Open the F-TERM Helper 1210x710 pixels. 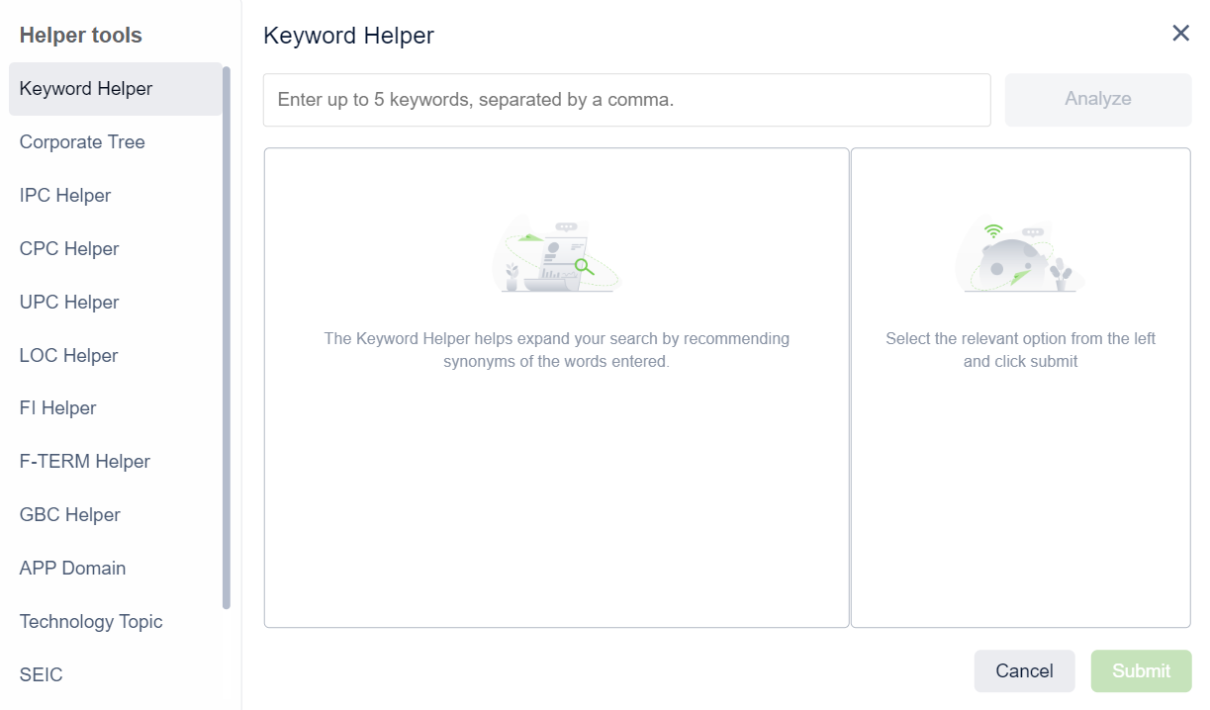point(85,462)
